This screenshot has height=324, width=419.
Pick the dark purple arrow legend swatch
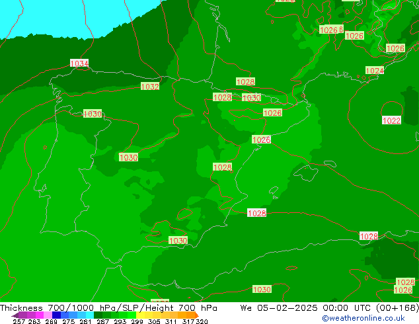[x=15, y=315]
